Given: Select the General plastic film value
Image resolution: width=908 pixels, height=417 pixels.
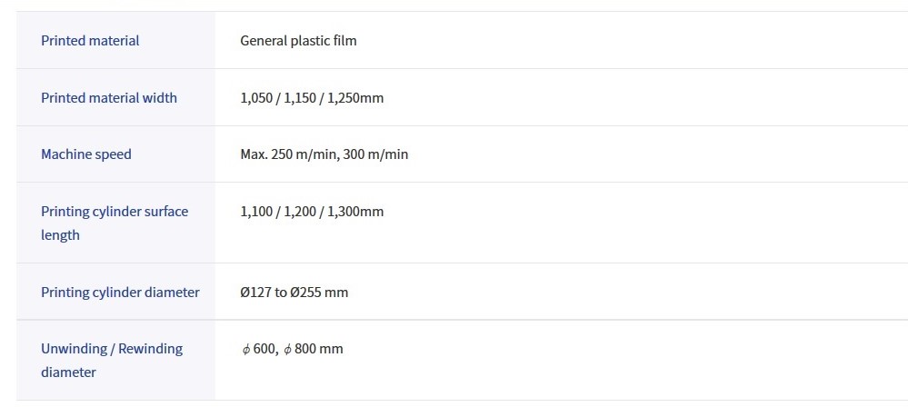Looking at the screenshot, I should tap(298, 41).
